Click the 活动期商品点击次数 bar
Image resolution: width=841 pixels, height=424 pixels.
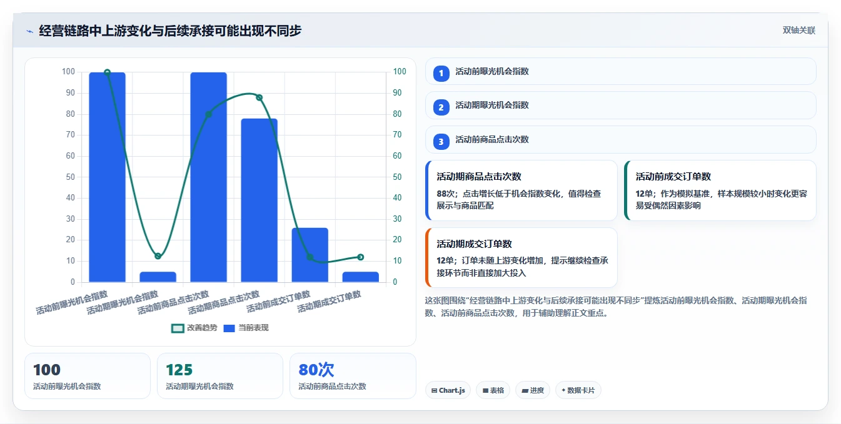pos(259,200)
